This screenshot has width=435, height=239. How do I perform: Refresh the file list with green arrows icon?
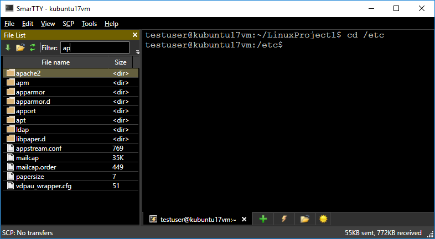coord(33,48)
